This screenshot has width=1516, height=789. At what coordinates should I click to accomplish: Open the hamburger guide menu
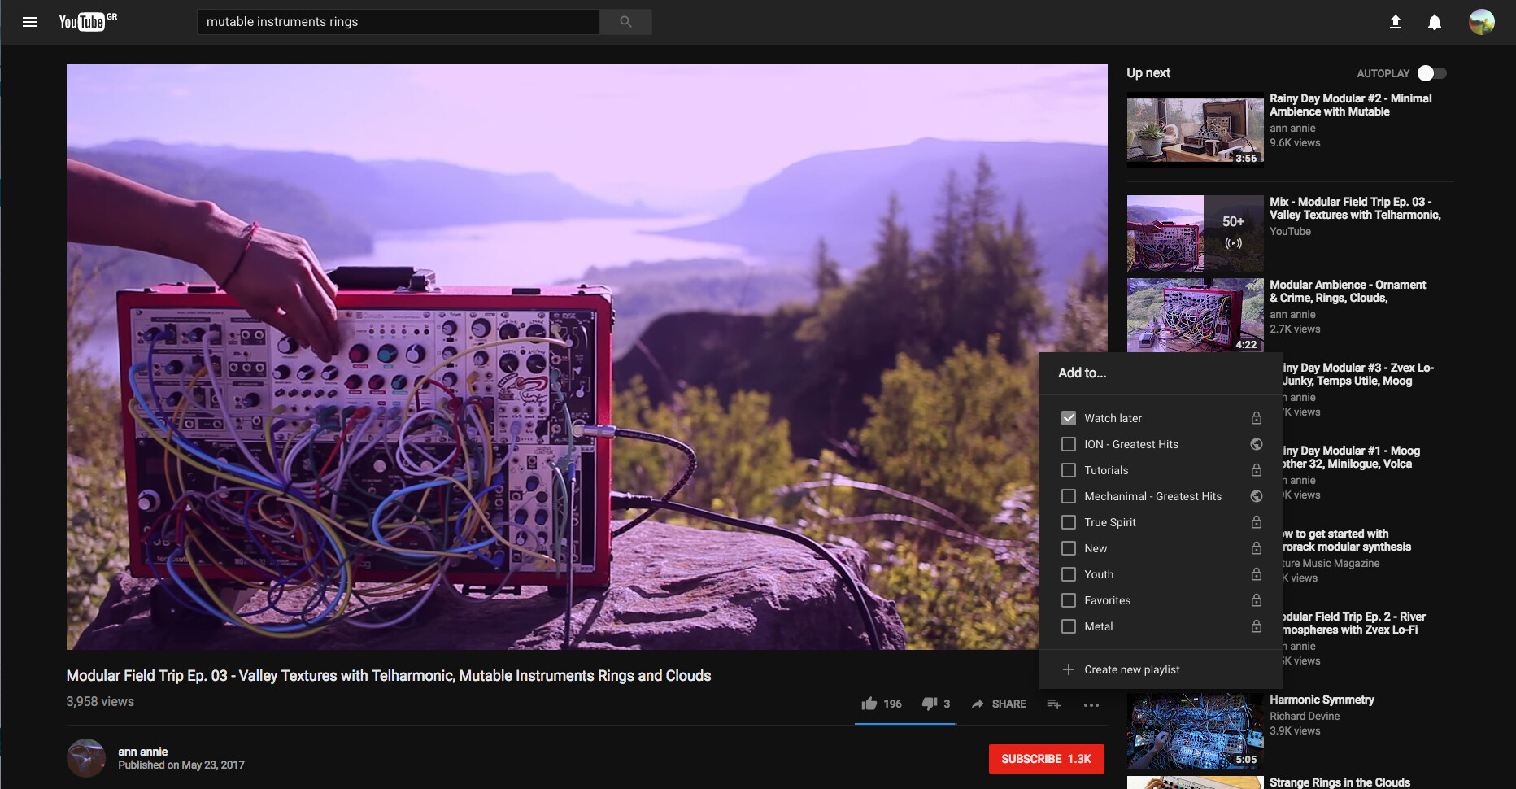pos(30,22)
